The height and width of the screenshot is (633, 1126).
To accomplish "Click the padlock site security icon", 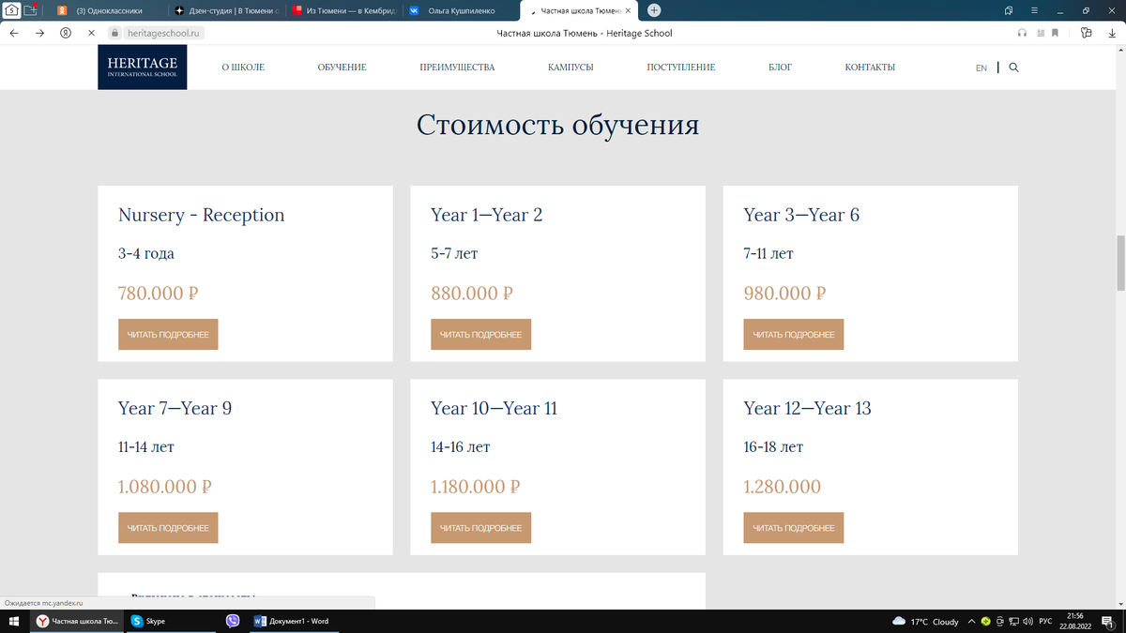I will (115, 33).
